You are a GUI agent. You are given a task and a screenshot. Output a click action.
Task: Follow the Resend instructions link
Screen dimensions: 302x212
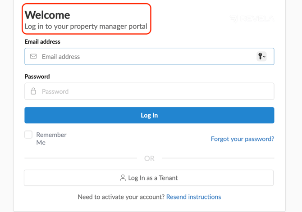[x=193, y=197]
